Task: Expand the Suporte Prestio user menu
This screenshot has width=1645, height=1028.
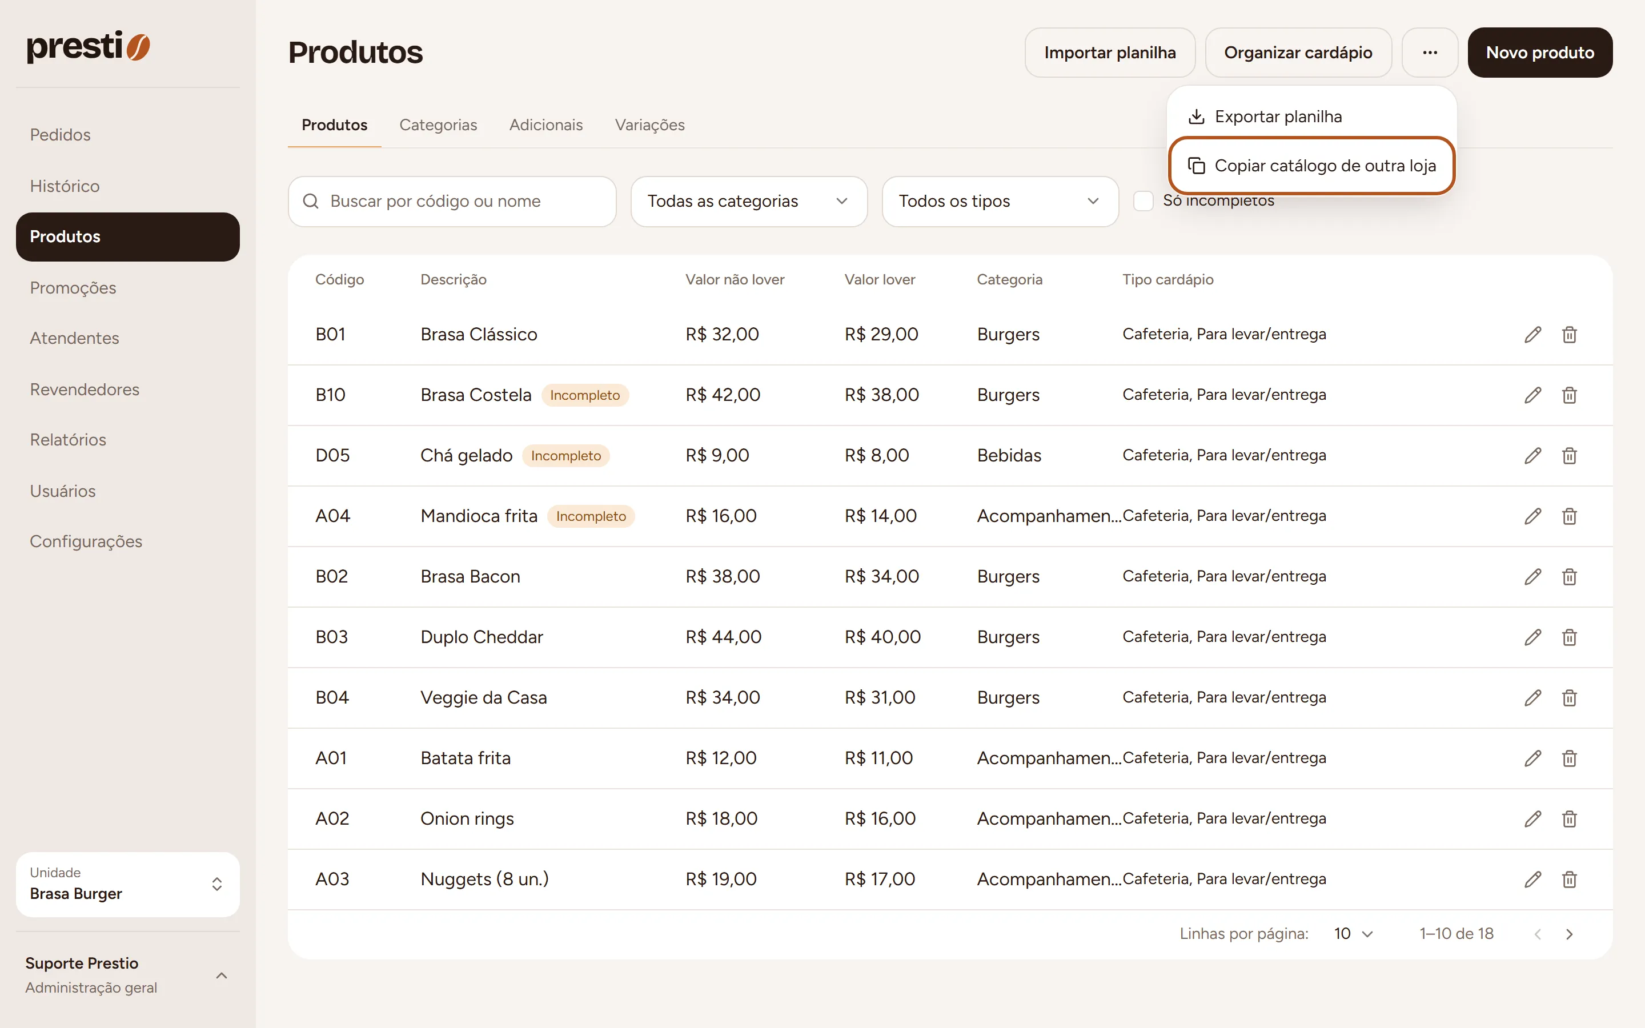Action: (128, 975)
